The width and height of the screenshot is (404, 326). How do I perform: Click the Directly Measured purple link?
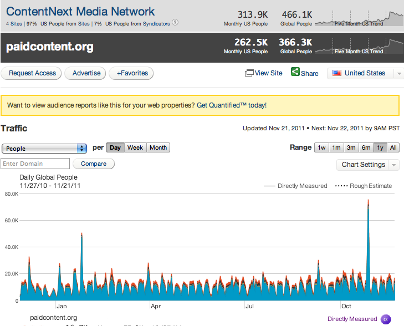[352, 319]
